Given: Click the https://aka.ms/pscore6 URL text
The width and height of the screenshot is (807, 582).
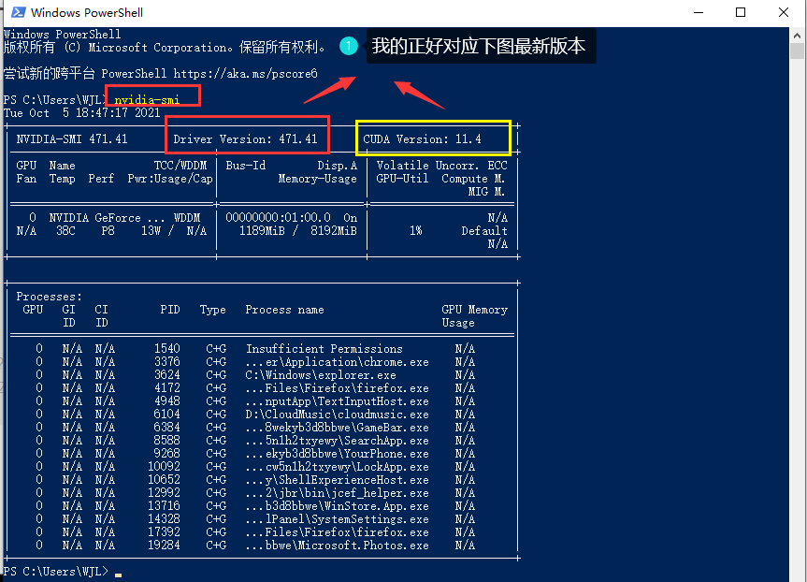Looking at the screenshot, I should tap(245, 74).
